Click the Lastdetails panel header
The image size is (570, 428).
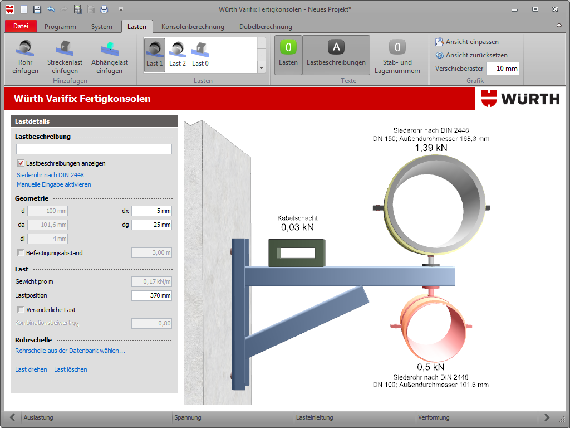(94, 121)
